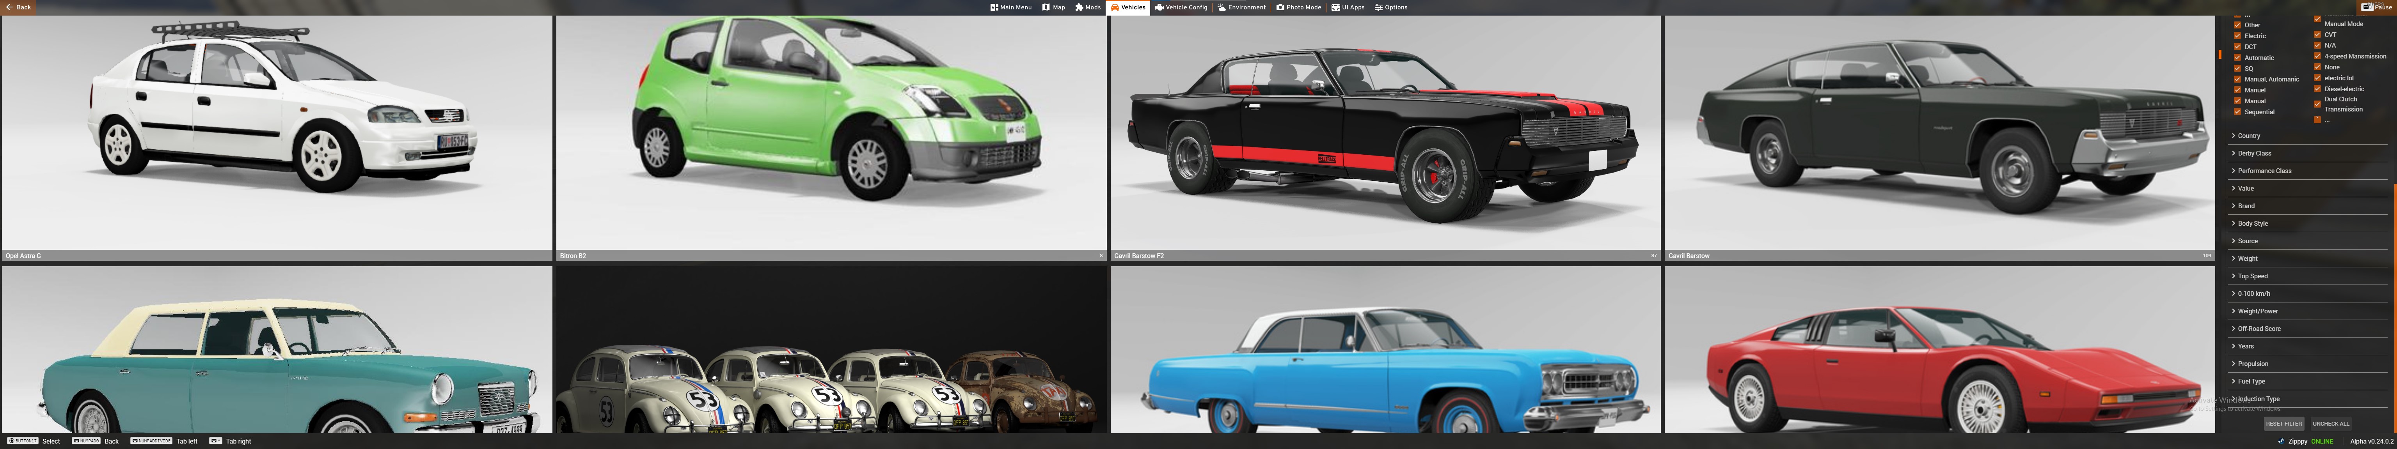Select the blue coupe thumbnail
The height and width of the screenshot is (449, 2397).
coord(1385,350)
